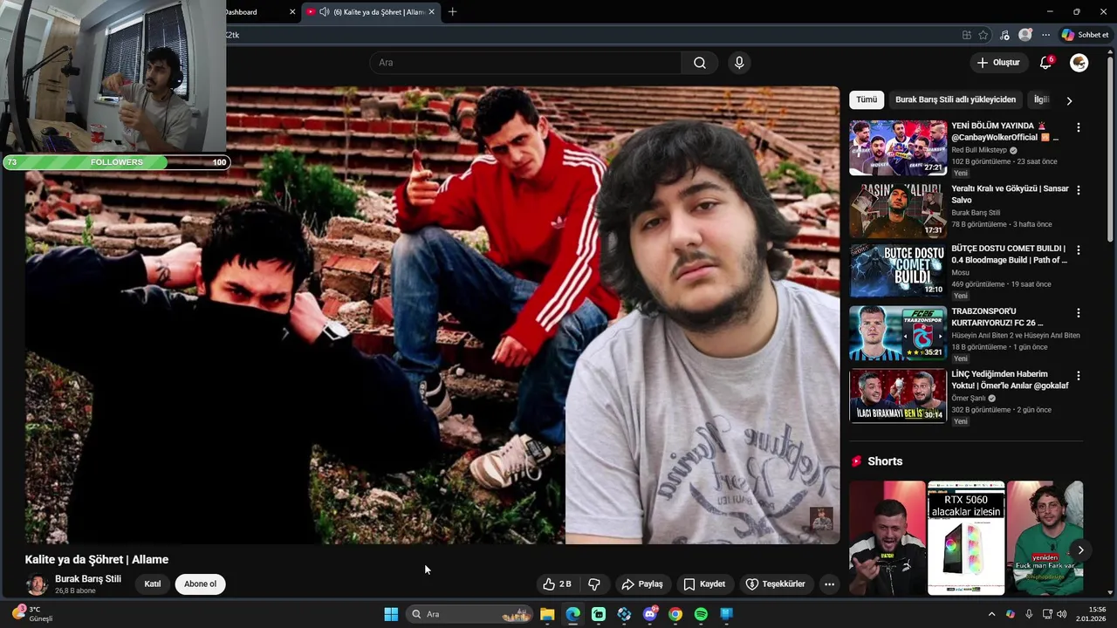Viewport: 1117px width, 628px height.
Task: Open the RTX 5060 Short thumbnail
Action: [966, 538]
